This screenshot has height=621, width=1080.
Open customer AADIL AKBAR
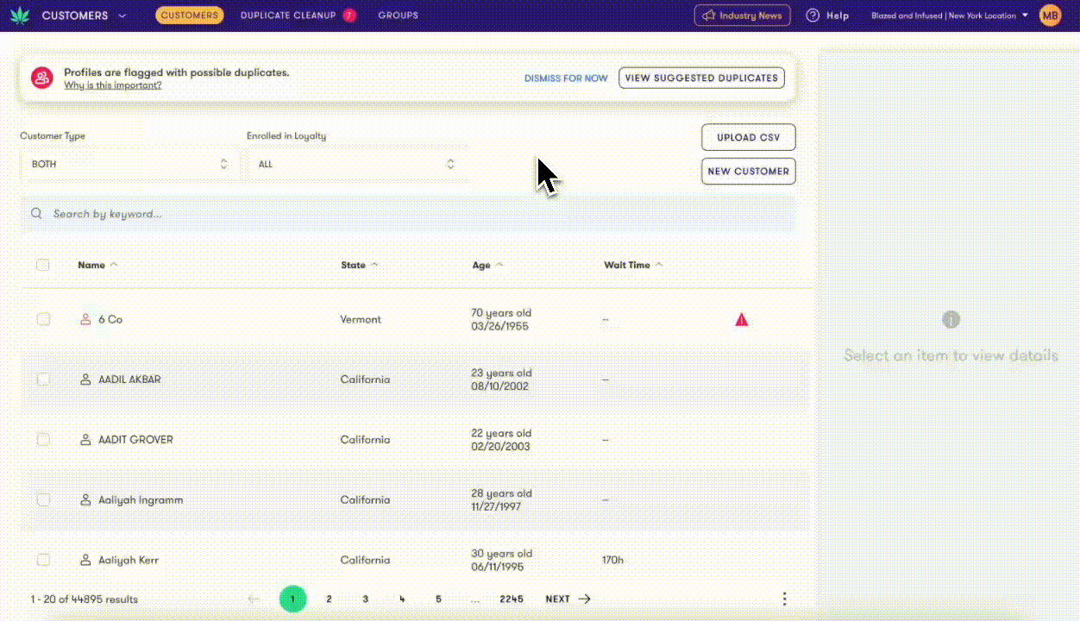pyautogui.click(x=129, y=379)
